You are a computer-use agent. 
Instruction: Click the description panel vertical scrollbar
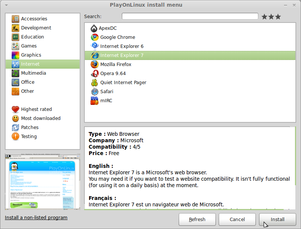pyautogui.click(x=295, y=156)
